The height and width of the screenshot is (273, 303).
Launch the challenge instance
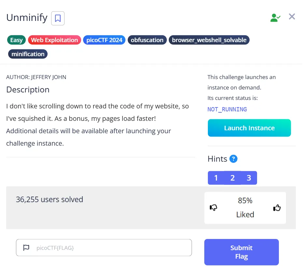click(249, 128)
